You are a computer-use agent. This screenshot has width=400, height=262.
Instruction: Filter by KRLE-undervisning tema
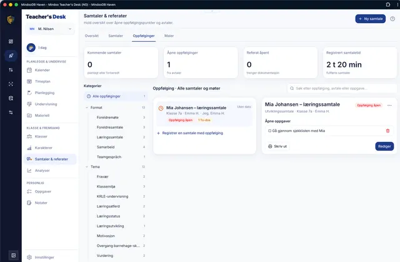point(118,196)
